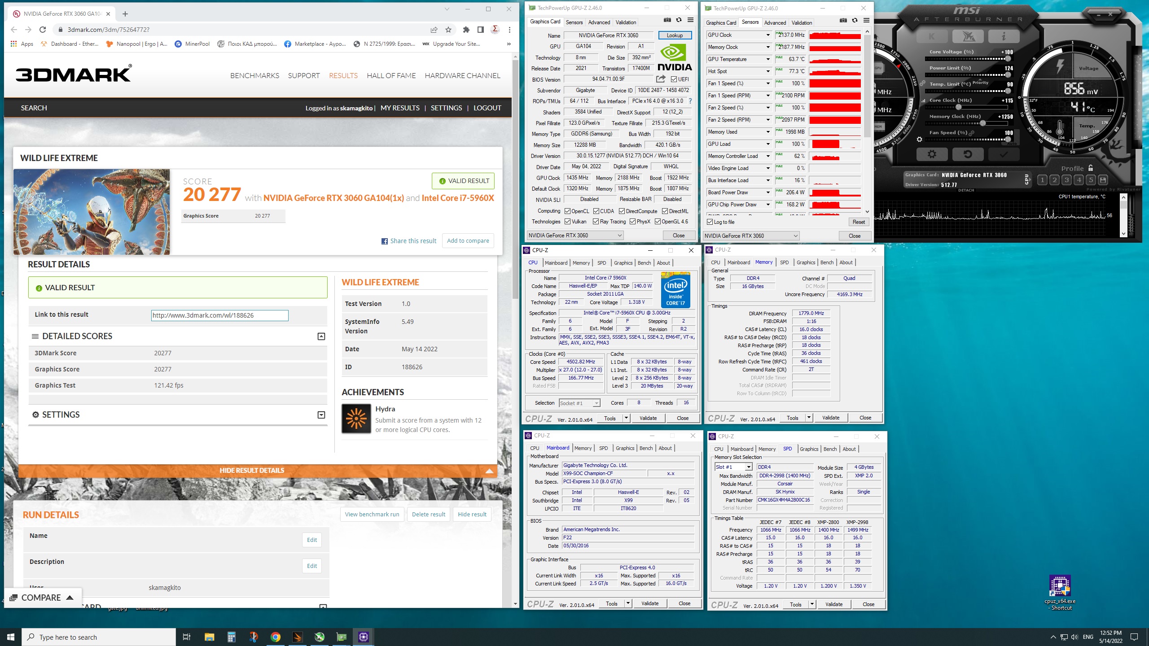Image resolution: width=1149 pixels, height=646 pixels.
Task: Click GPU-Z BIOS share/export icon
Action: coord(661,79)
